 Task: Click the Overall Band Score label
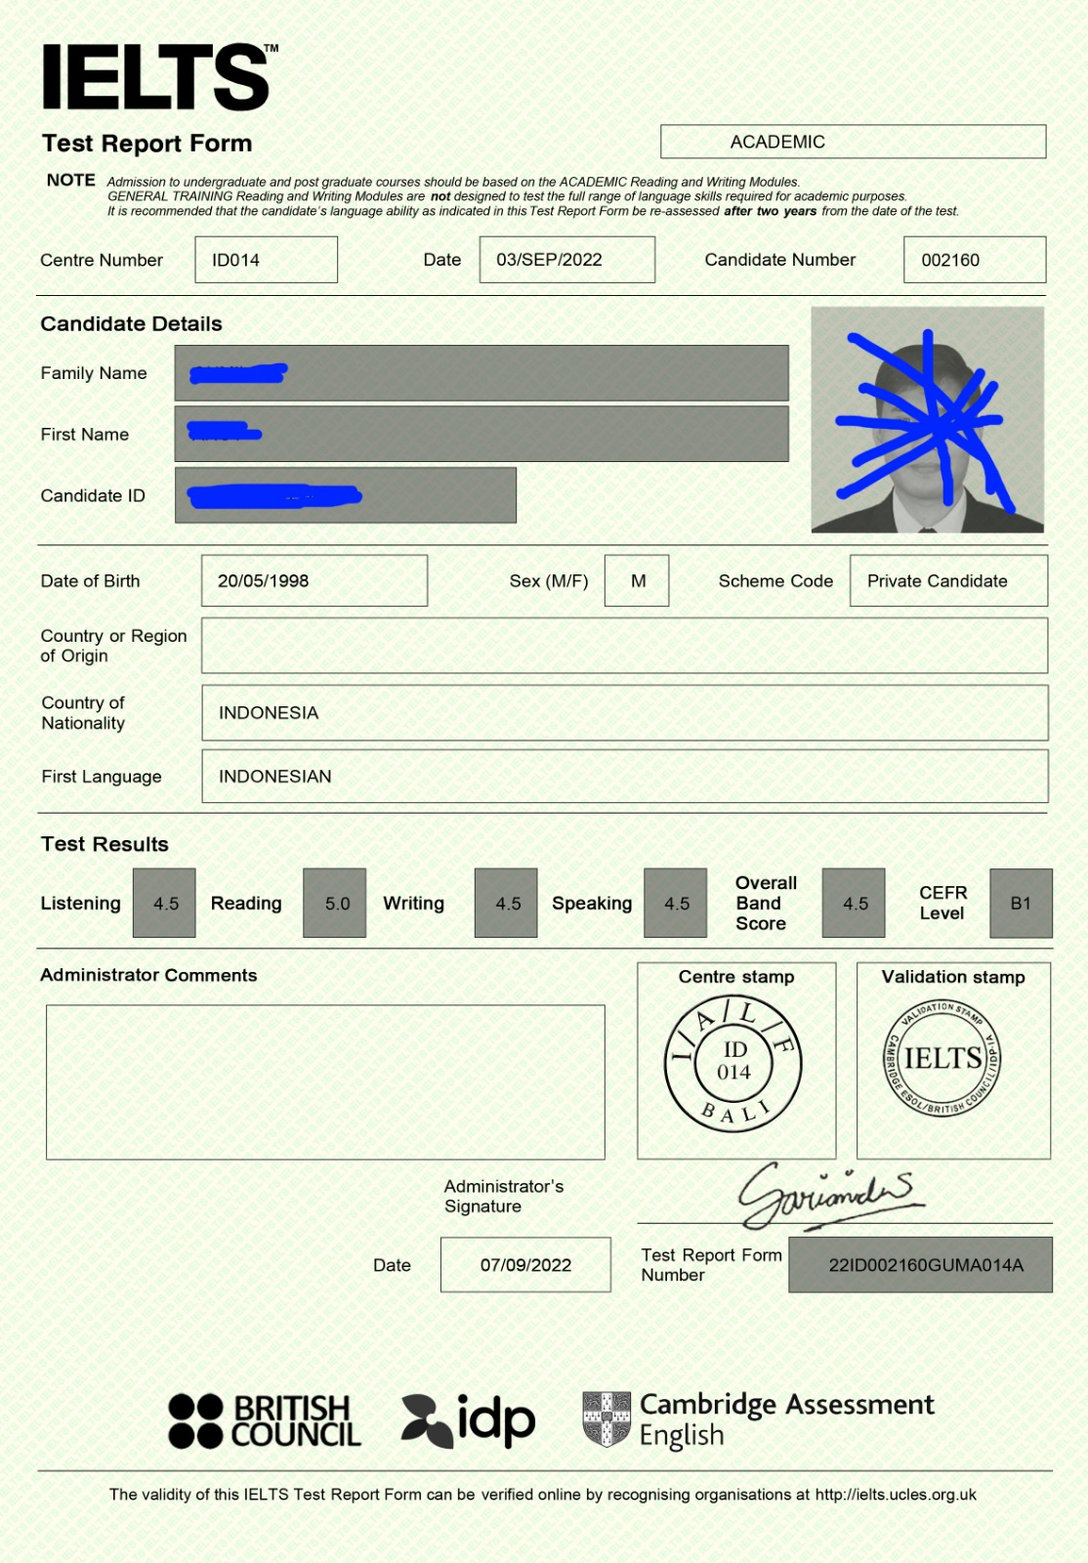tap(767, 903)
